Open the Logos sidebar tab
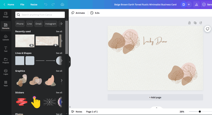This screenshot has width=212, height=115. click(6, 72)
